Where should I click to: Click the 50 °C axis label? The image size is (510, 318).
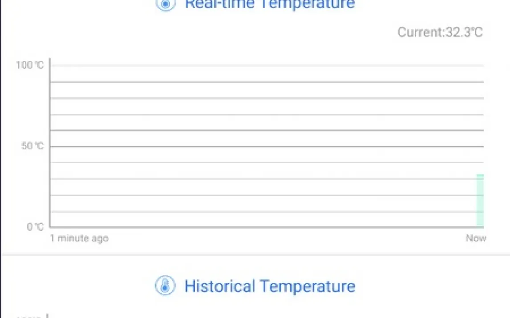coord(33,146)
